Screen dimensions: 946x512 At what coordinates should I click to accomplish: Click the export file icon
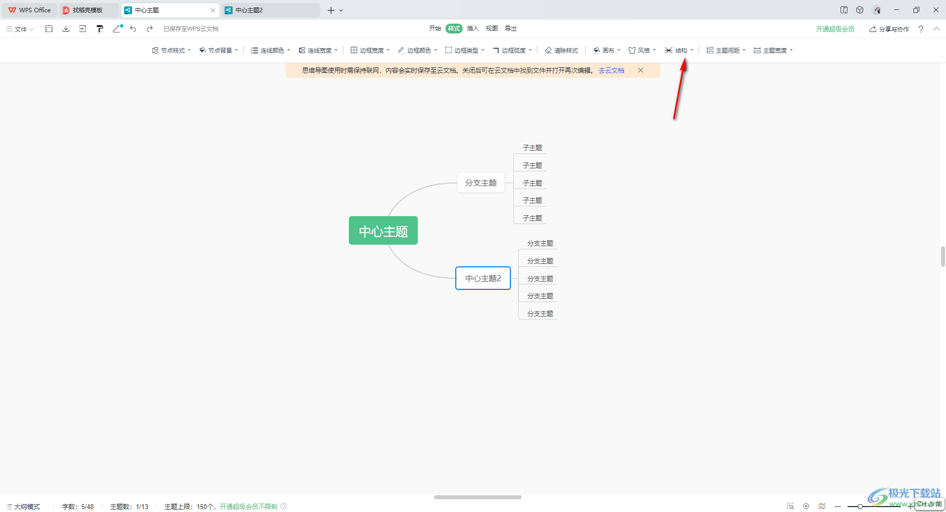(x=83, y=29)
